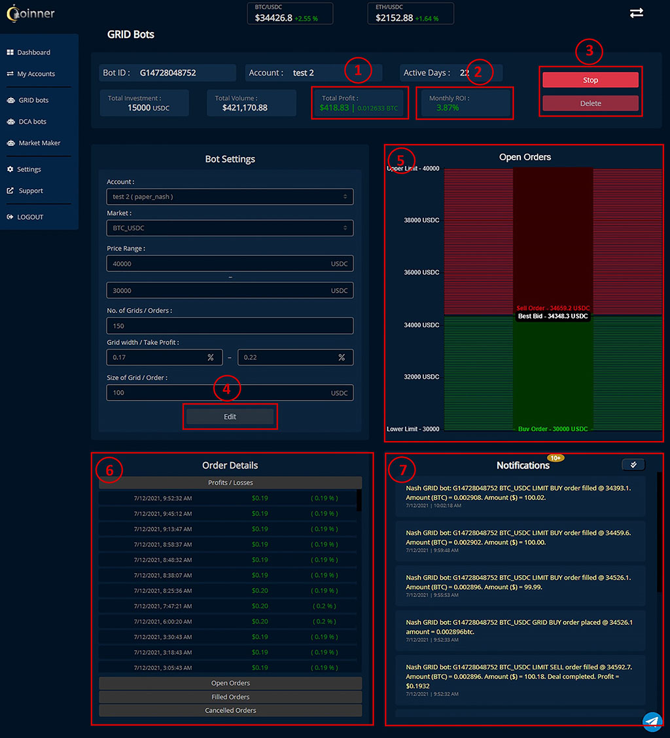Collapse the Profits / Losses section header
The width and height of the screenshot is (670, 738).
coord(230,483)
